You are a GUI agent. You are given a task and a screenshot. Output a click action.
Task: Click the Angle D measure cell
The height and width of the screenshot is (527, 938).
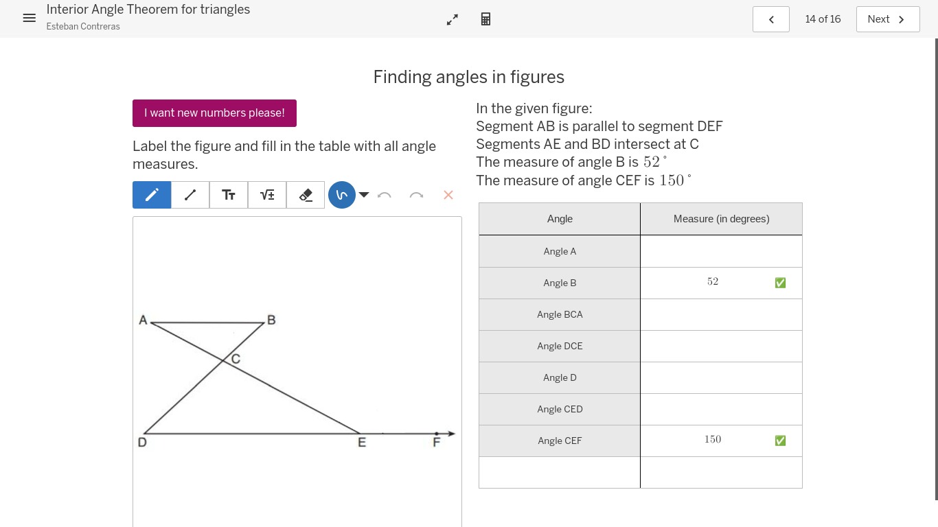pos(721,377)
